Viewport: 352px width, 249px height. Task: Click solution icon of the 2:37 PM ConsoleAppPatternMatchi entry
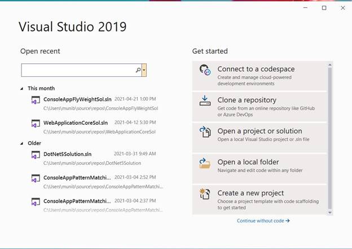click(36, 202)
